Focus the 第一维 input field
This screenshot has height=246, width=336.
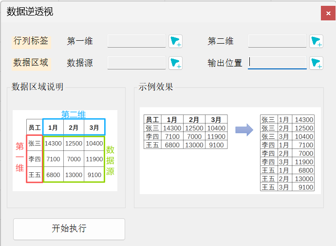[136, 41]
